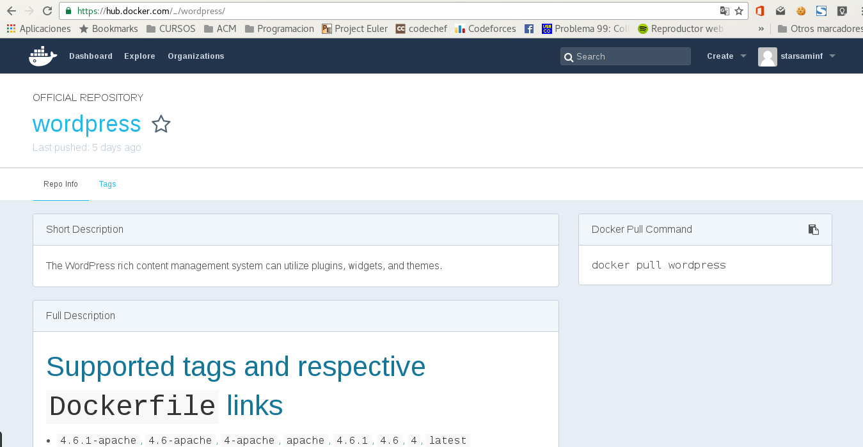
Task: Open the Problema 99 bookmark
Action: tap(585, 29)
